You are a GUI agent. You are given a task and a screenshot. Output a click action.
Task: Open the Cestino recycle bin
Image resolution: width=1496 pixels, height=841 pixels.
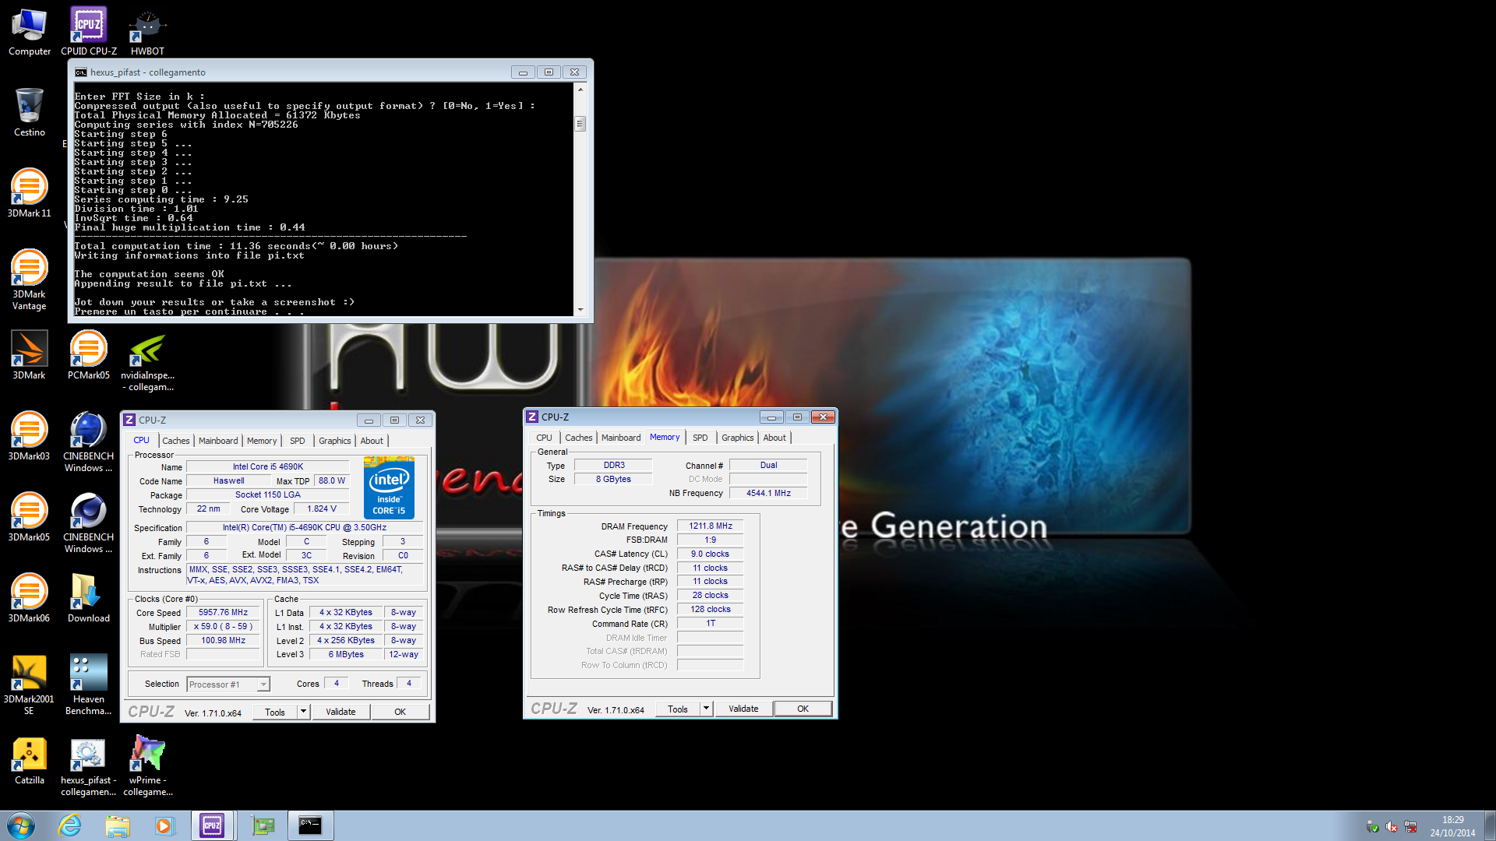(30, 113)
